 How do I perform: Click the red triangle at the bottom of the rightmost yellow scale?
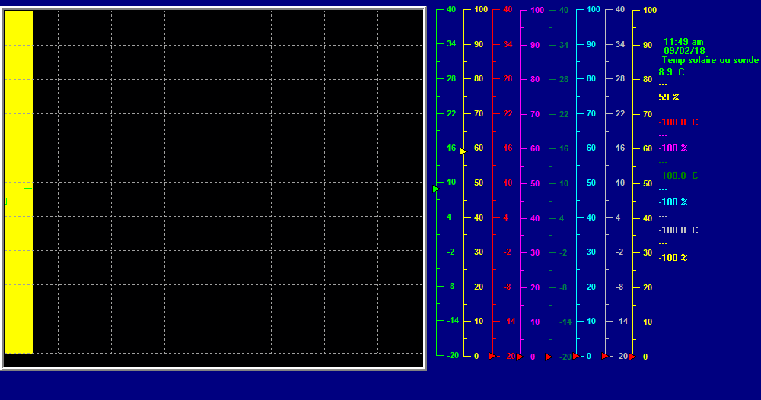[x=632, y=357]
